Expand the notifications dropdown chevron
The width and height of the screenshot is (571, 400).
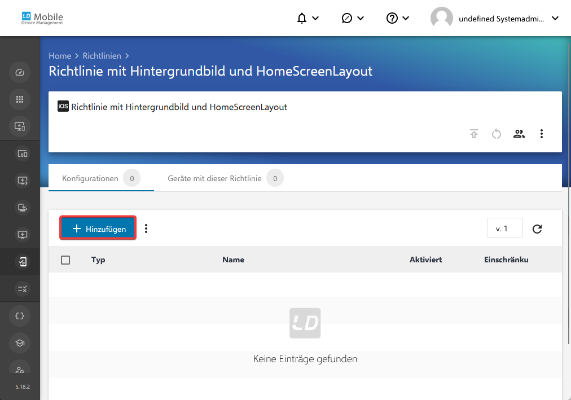(316, 18)
